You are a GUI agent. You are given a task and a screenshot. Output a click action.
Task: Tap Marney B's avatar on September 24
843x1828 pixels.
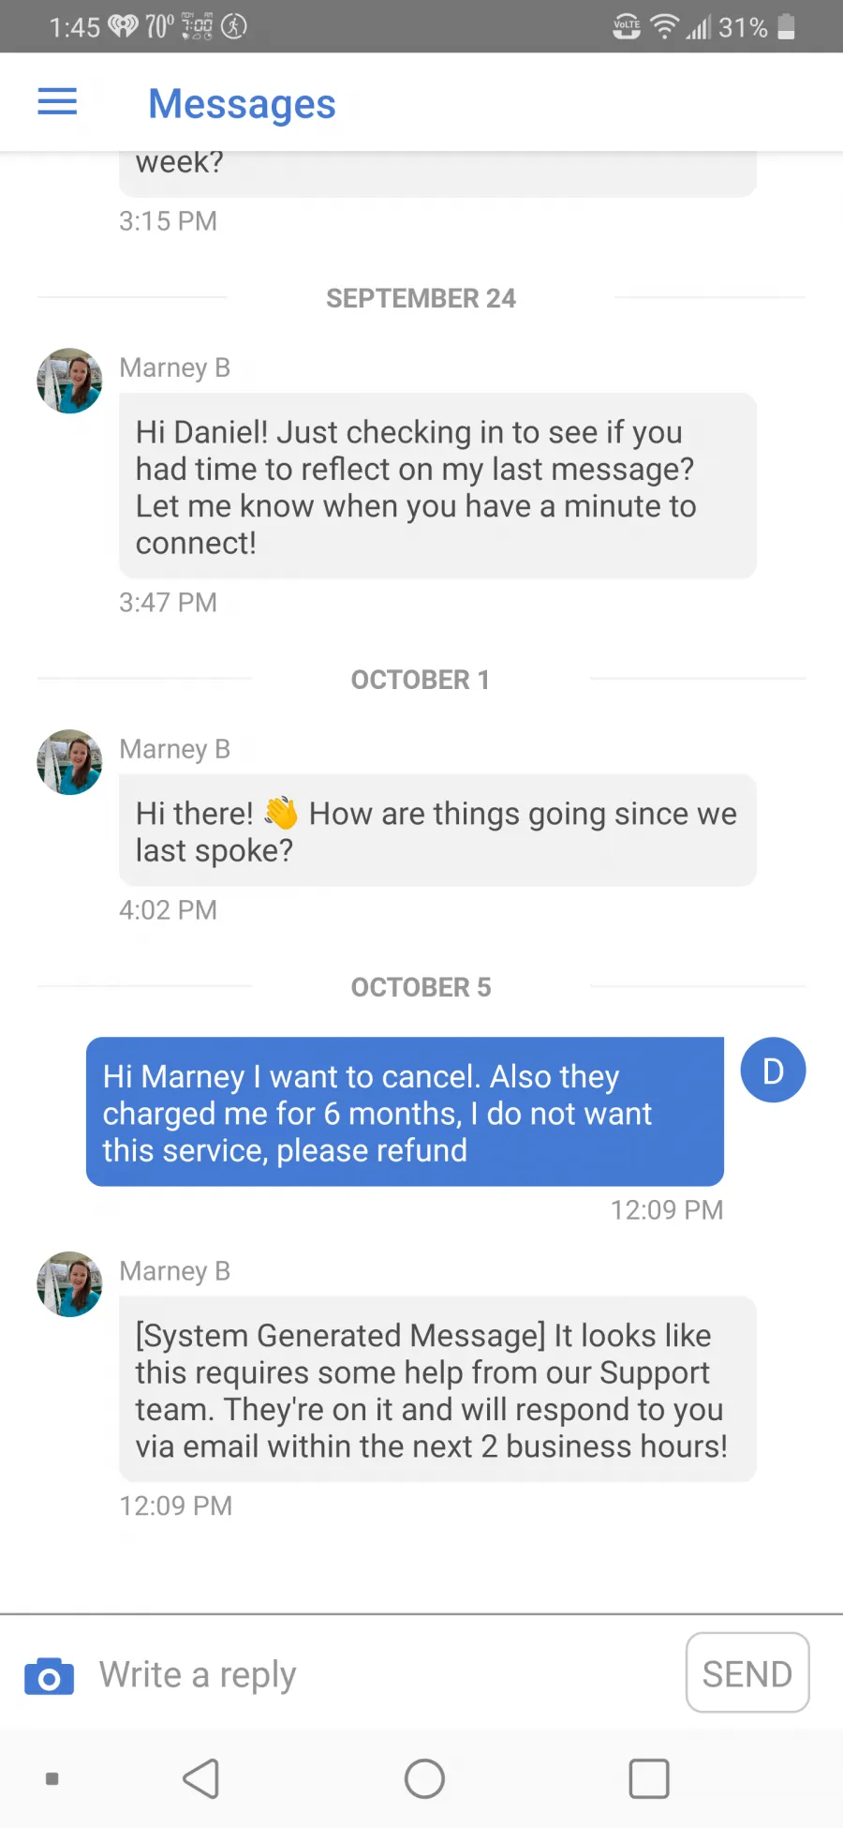pyautogui.click(x=69, y=381)
